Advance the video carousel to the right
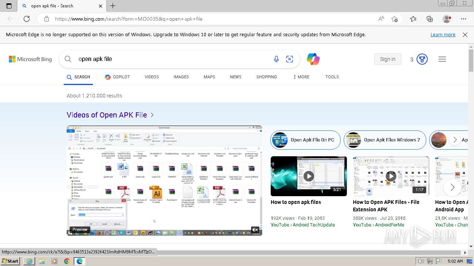Viewport: 474px width, 266px height. (453, 187)
